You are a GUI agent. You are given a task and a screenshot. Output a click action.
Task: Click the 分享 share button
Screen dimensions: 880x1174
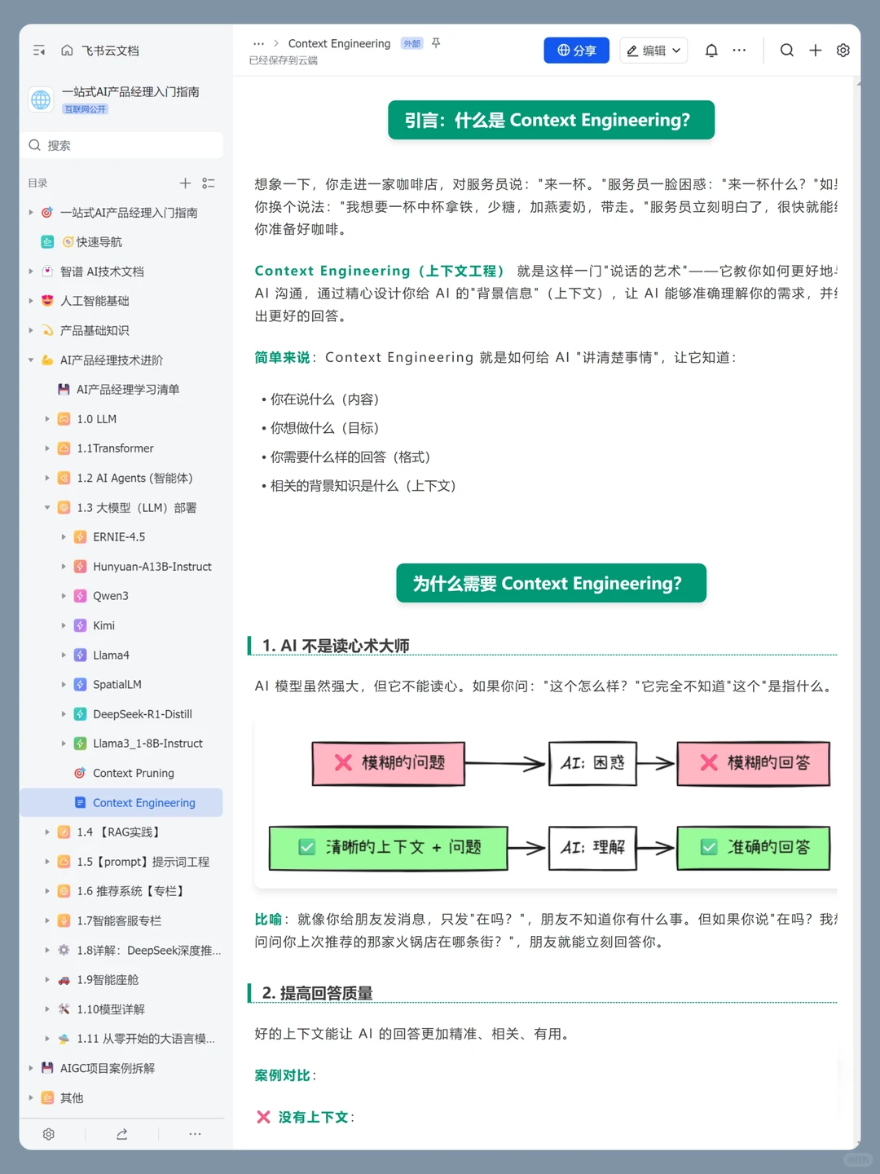576,50
